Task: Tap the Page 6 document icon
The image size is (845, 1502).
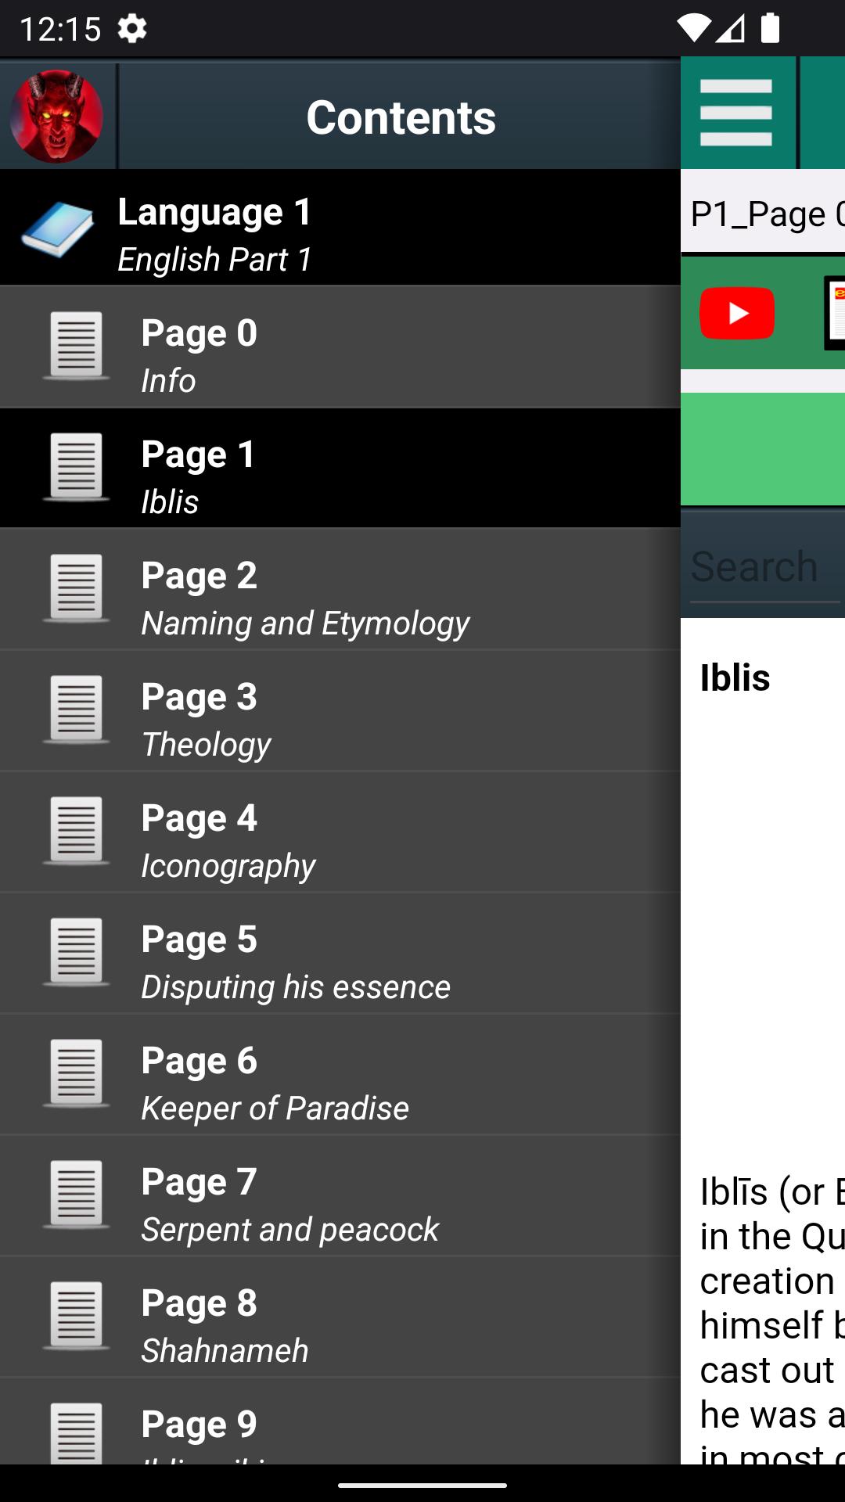Action: point(76,1073)
